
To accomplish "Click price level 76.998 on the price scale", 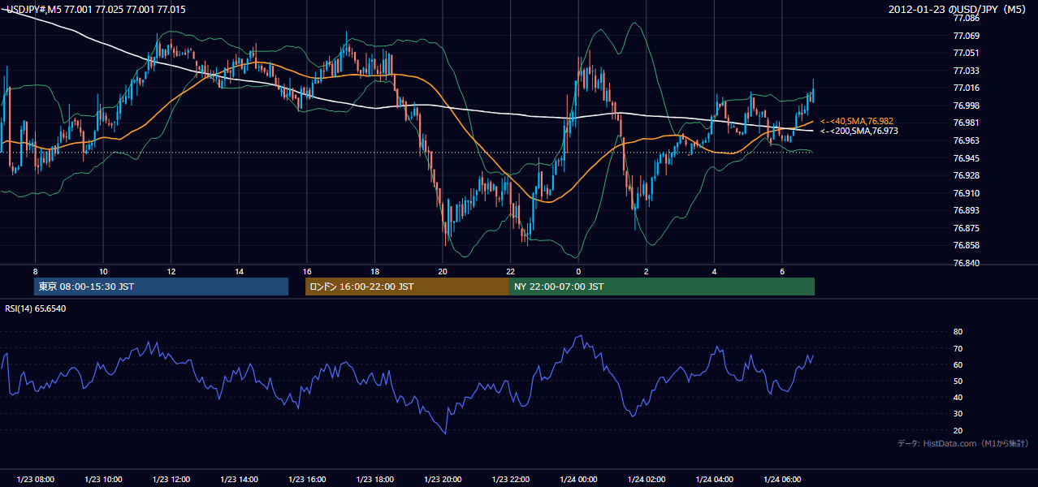I will (x=967, y=106).
